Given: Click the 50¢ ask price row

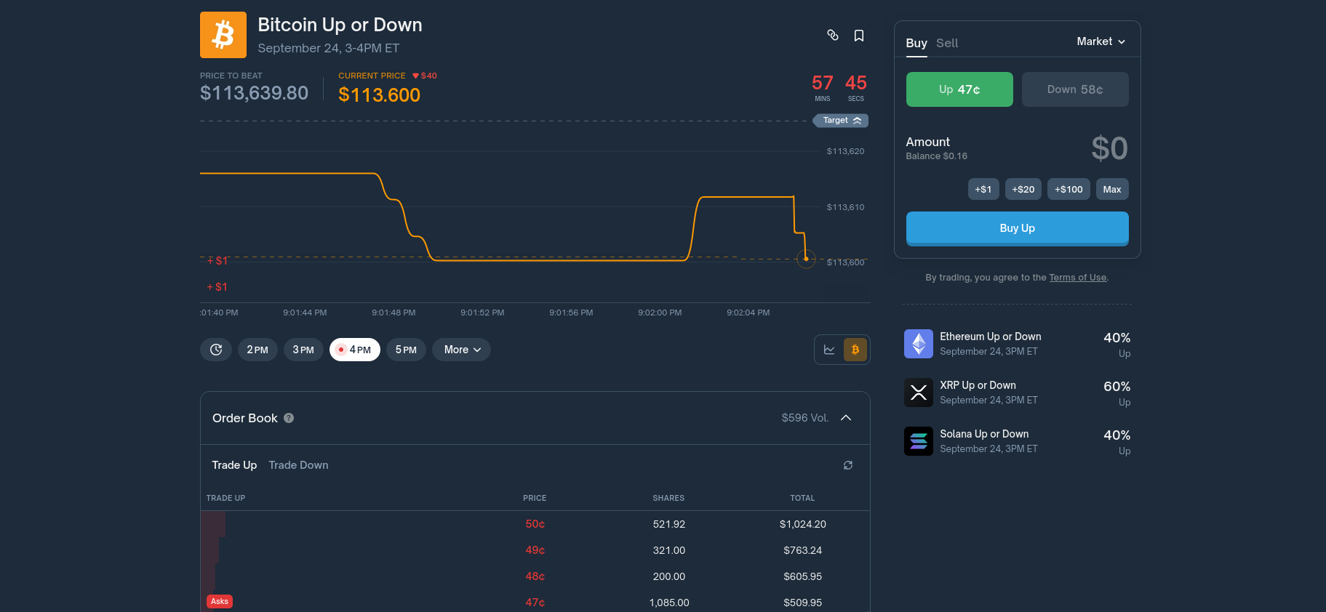Looking at the screenshot, I should pos(535,524).
